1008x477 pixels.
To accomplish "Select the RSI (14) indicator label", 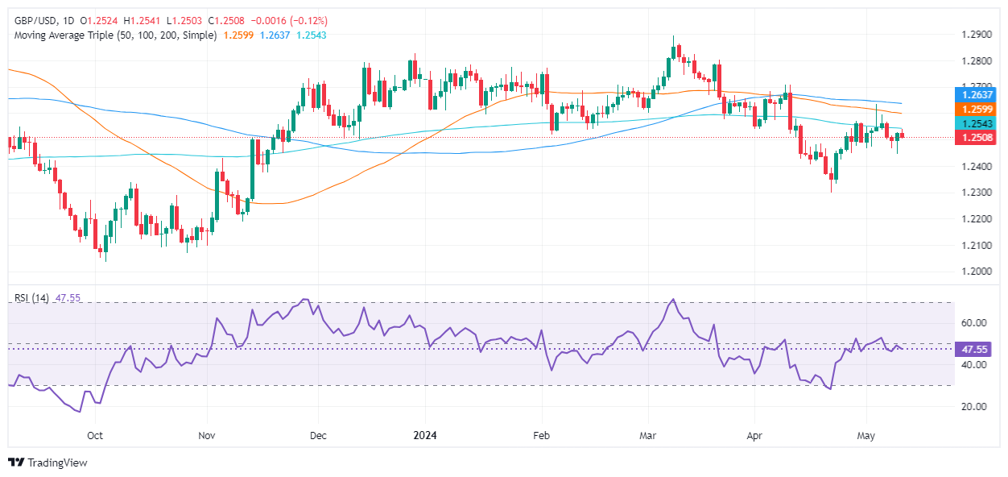I will tap(31, 298).
